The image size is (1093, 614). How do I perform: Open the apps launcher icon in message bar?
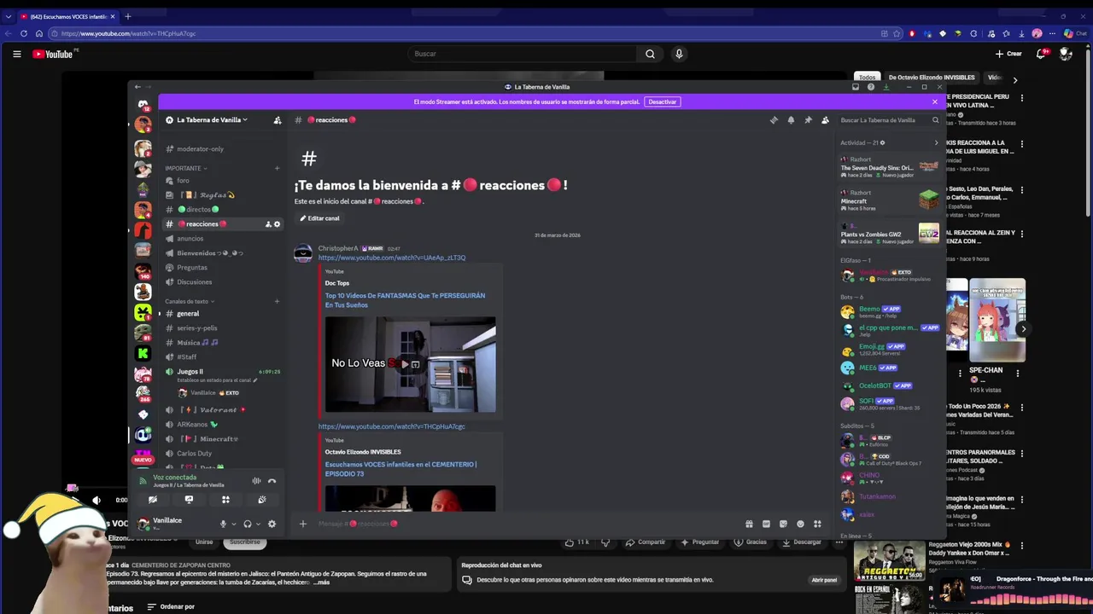click(817, 524)
